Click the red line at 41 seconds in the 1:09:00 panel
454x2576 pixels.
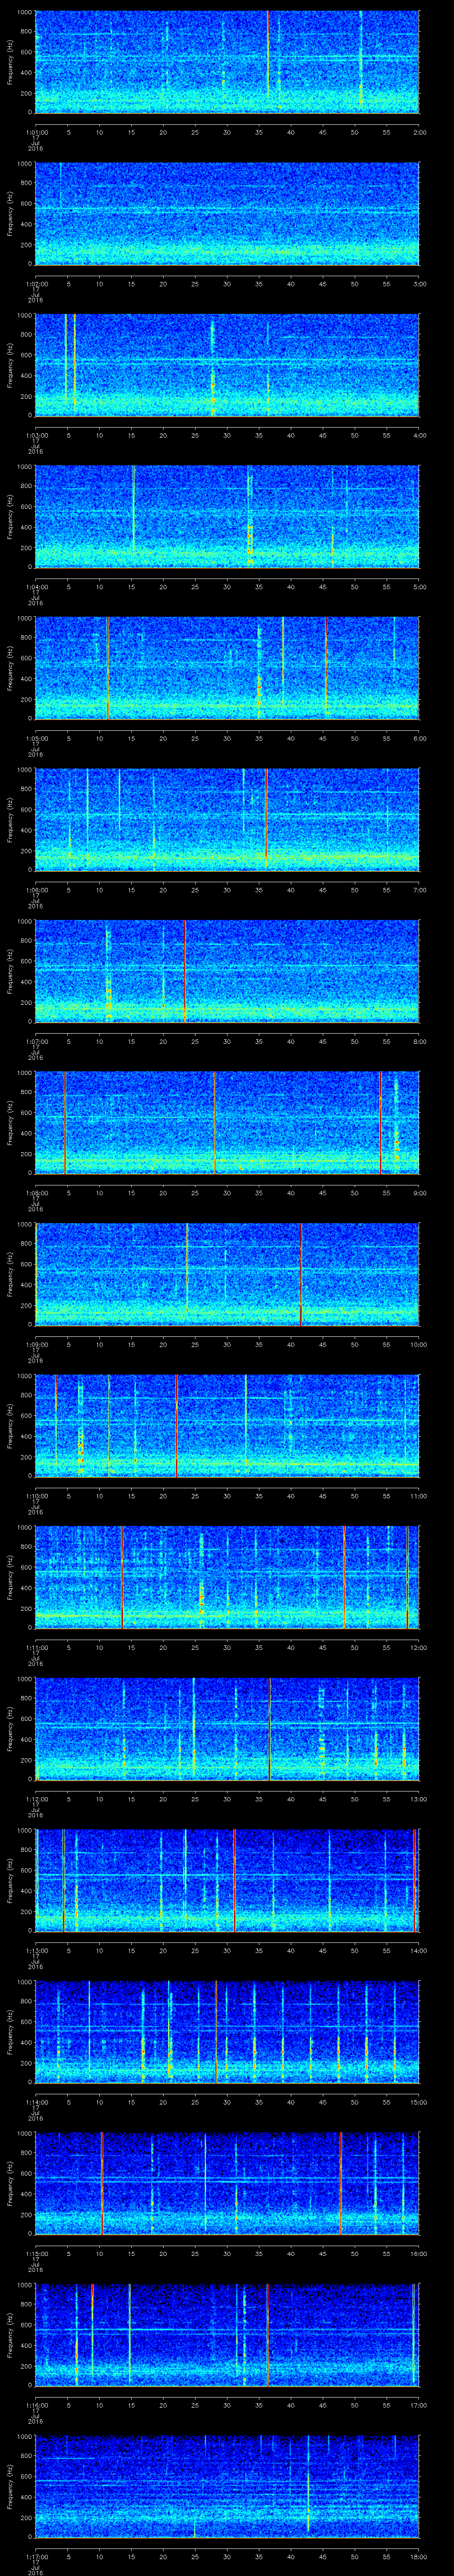301,1273
